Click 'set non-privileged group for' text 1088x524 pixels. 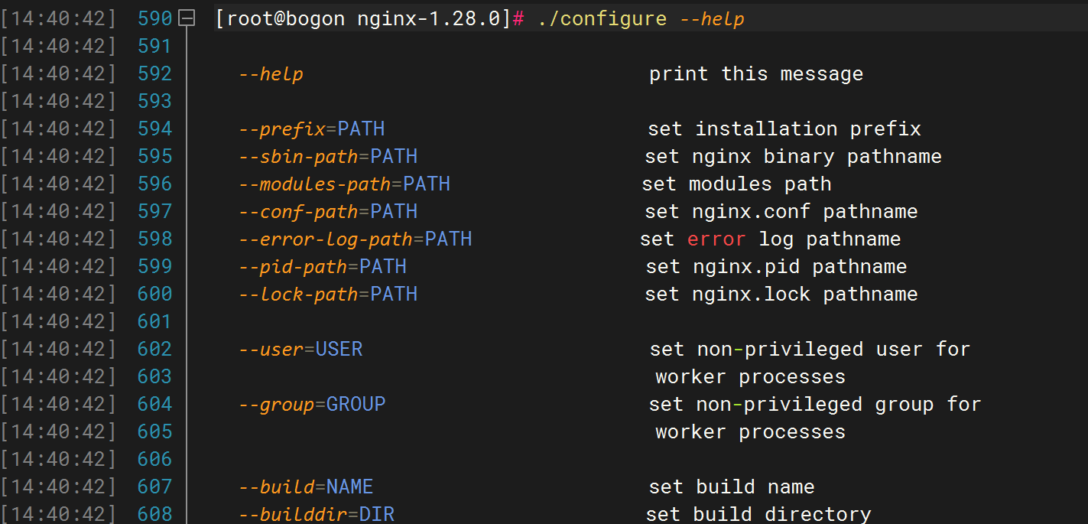pos(815,404)
